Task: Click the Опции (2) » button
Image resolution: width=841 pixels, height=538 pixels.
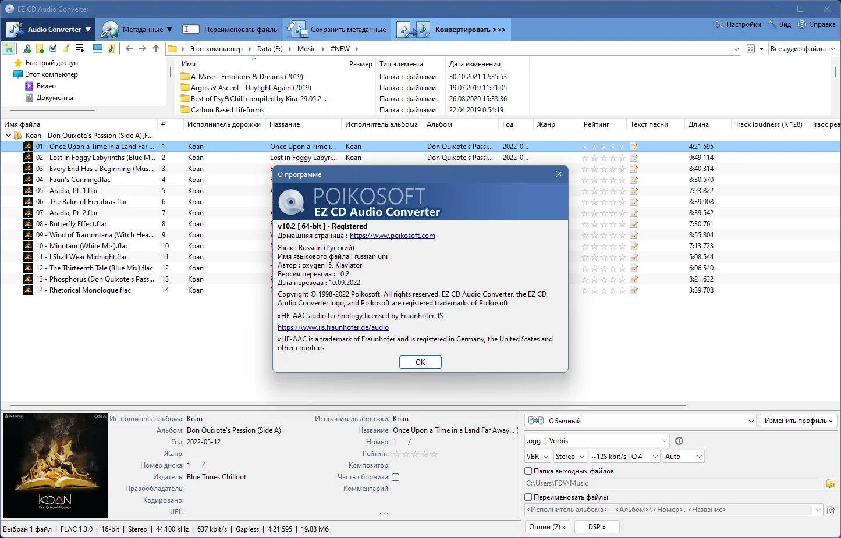Action: coord(547,527)
